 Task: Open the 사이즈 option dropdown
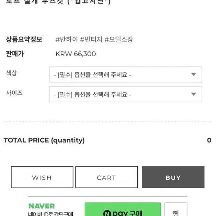coord(125,95)
